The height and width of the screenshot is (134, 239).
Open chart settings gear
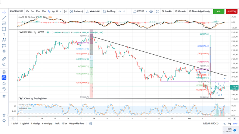point(151,12)
